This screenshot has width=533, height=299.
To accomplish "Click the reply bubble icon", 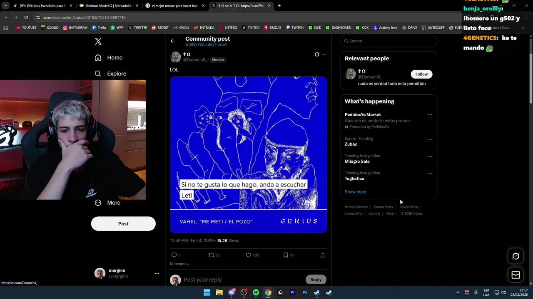I will coord(174,255).
